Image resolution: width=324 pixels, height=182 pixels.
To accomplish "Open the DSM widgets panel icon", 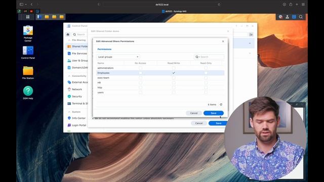I will [294, 17].
